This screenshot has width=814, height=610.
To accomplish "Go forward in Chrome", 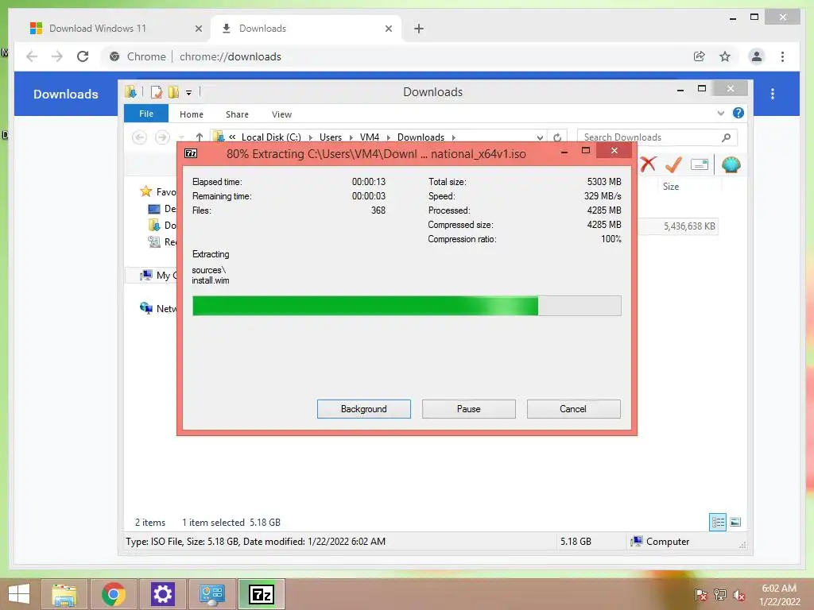I will [x=57, y=56].
